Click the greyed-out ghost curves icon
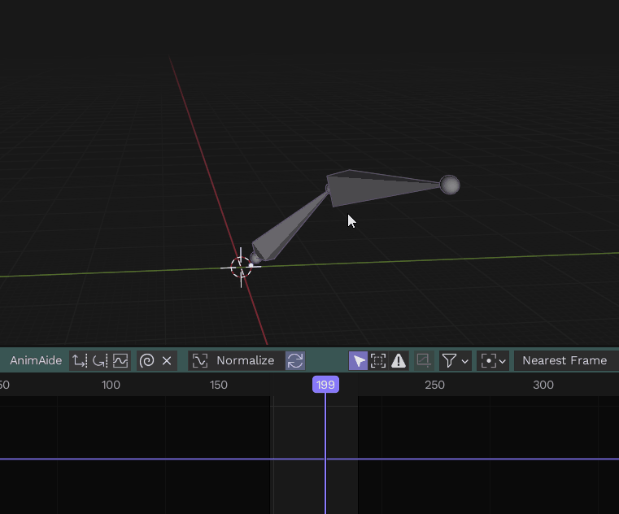The height and width of the screenshot is (514, 619). (x=424, y=360)
